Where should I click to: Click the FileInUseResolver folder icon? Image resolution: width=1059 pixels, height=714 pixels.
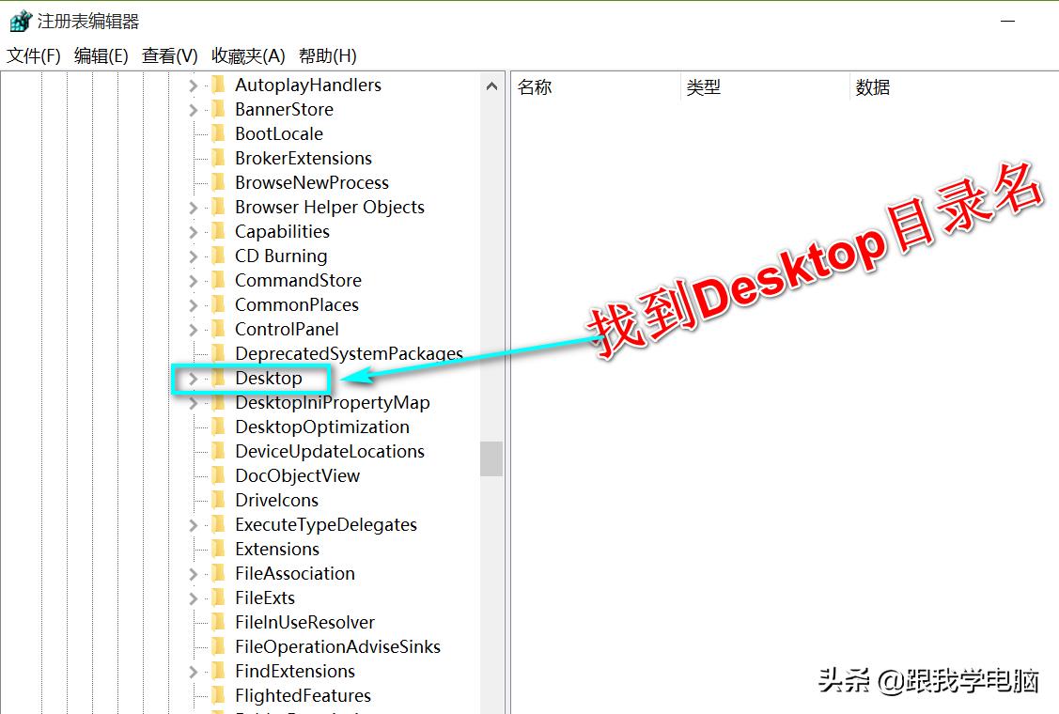click(x=218, y=622)
